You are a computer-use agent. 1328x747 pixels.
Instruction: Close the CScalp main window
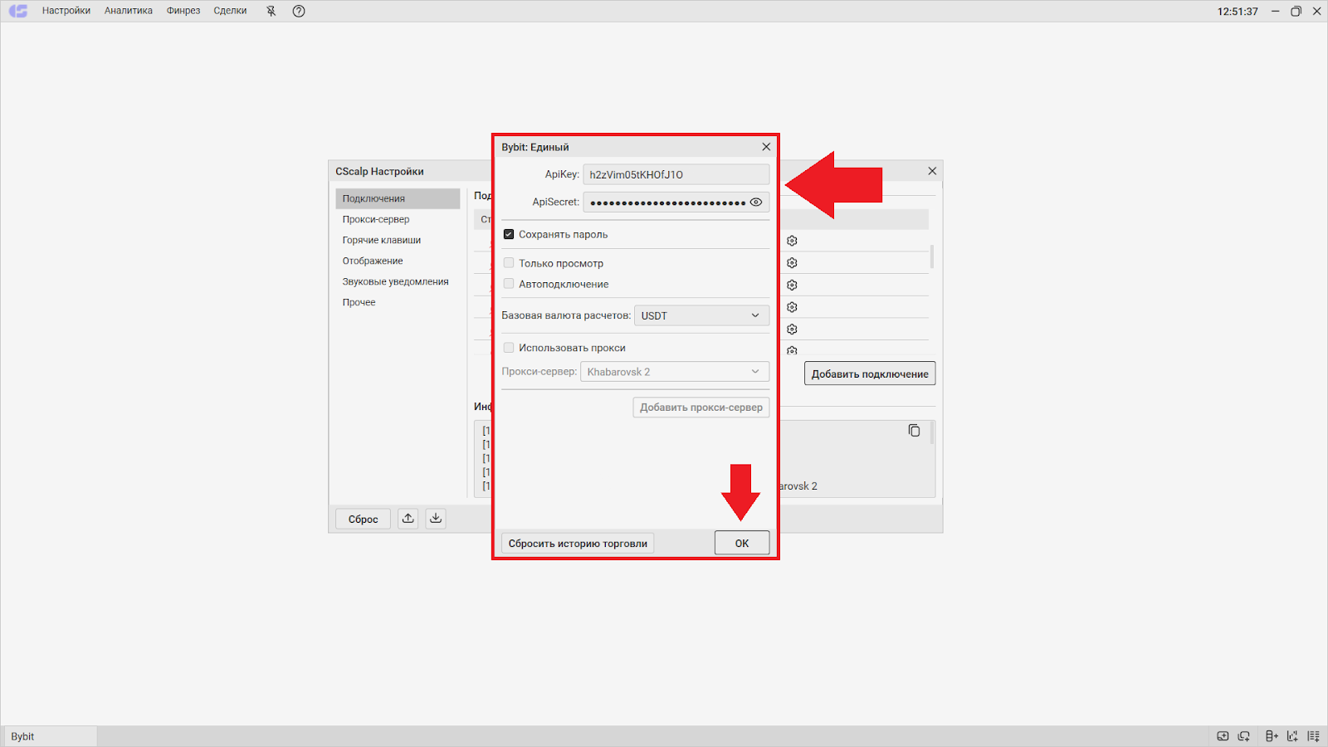click(1316, 11)
